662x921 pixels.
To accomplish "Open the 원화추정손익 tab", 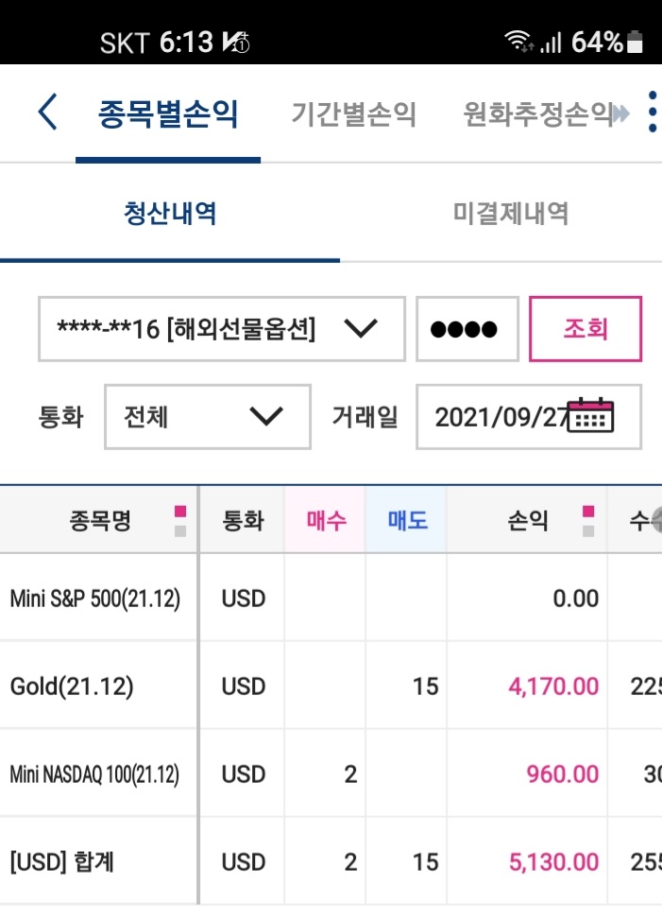I will (537, 114).
